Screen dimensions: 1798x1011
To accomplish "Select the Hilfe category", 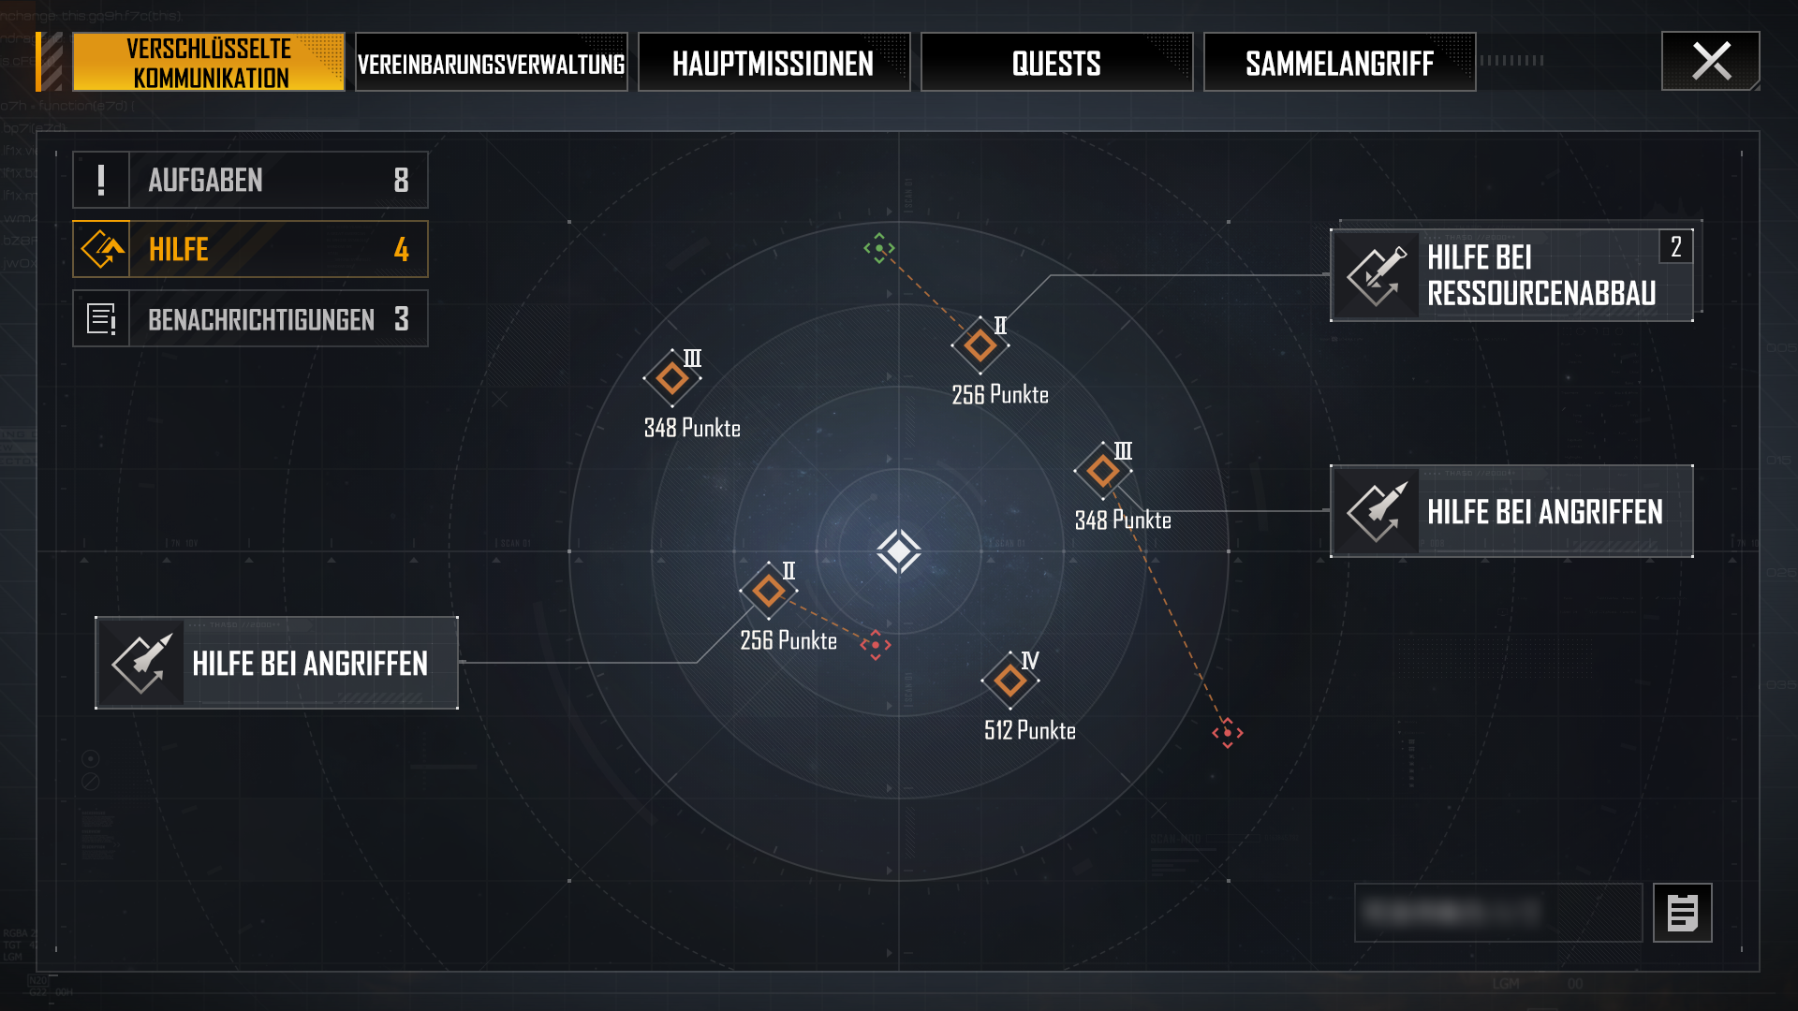I will coord(251,249).
